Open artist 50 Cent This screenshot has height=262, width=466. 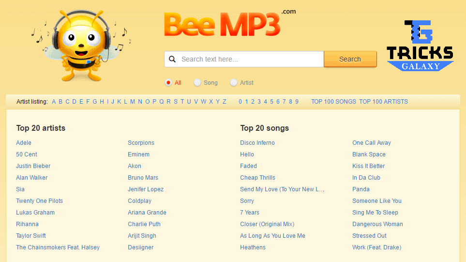pos(27,154)
